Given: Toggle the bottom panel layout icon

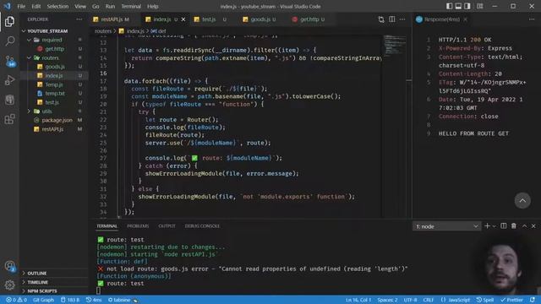Looking at the screenshot, I should tap(458, 6).
